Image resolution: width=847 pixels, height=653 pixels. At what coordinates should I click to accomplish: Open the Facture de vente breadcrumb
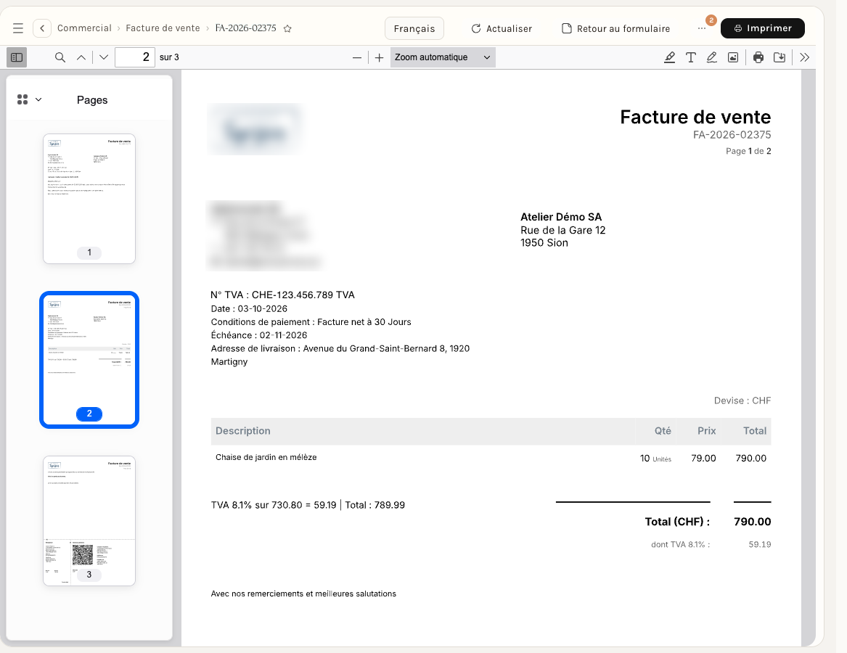point(163,28)
